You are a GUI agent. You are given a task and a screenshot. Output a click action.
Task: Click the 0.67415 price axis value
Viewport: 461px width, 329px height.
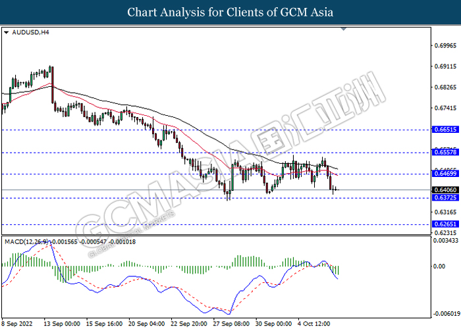point(445,108)
